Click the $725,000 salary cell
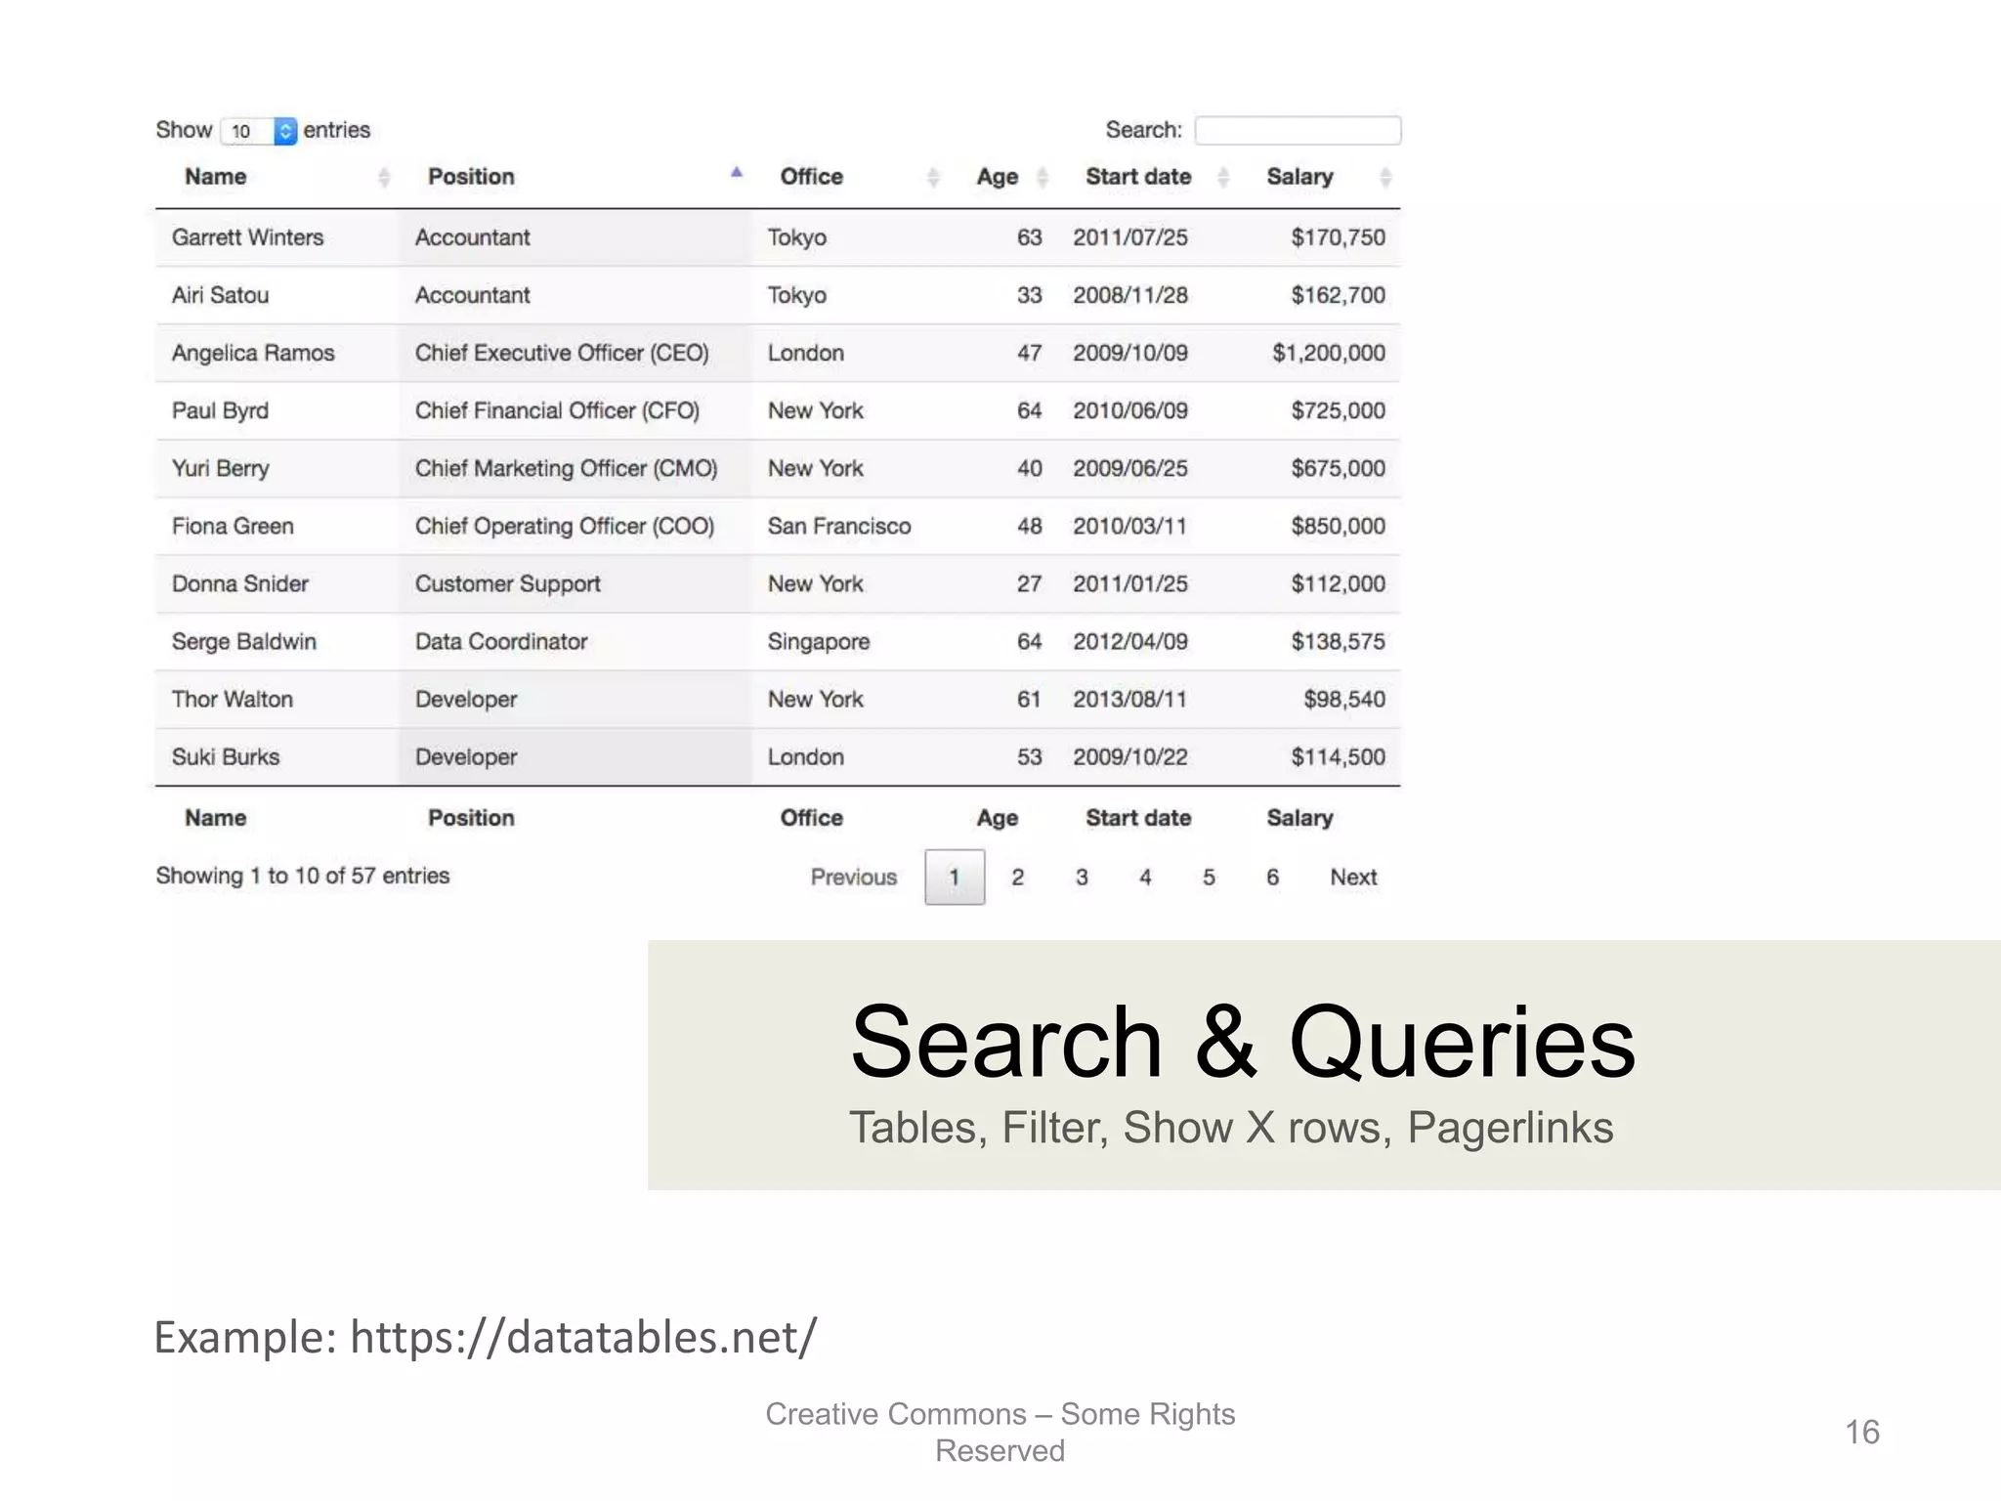 (x=1339, y=410)
